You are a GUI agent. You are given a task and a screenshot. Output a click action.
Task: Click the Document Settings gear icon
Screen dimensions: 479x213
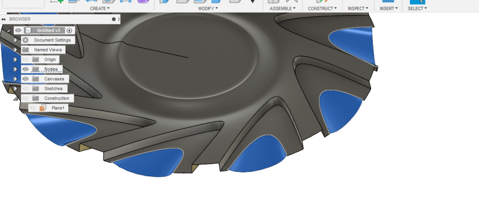pos(26,40)
